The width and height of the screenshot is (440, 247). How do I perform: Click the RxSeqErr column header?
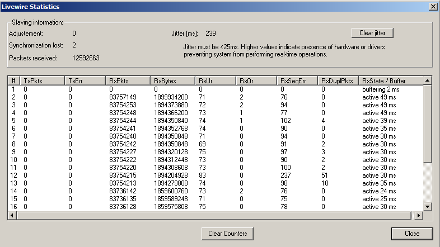click(x=297, y=81)
